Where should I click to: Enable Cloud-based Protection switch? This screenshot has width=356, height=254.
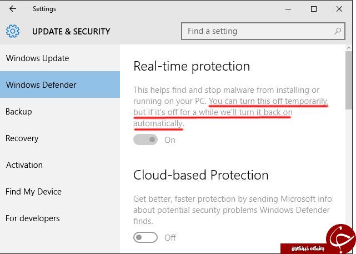[x=146, y=237]
